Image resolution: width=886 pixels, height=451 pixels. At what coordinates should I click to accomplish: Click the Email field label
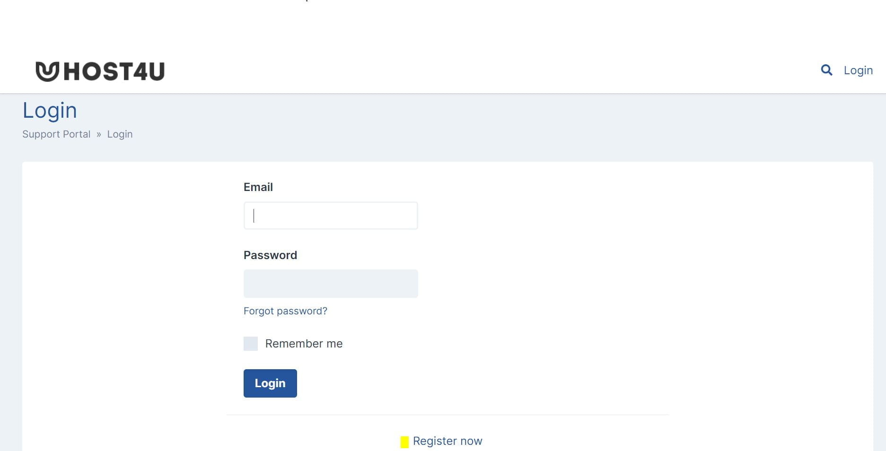(x=258, y=187)
